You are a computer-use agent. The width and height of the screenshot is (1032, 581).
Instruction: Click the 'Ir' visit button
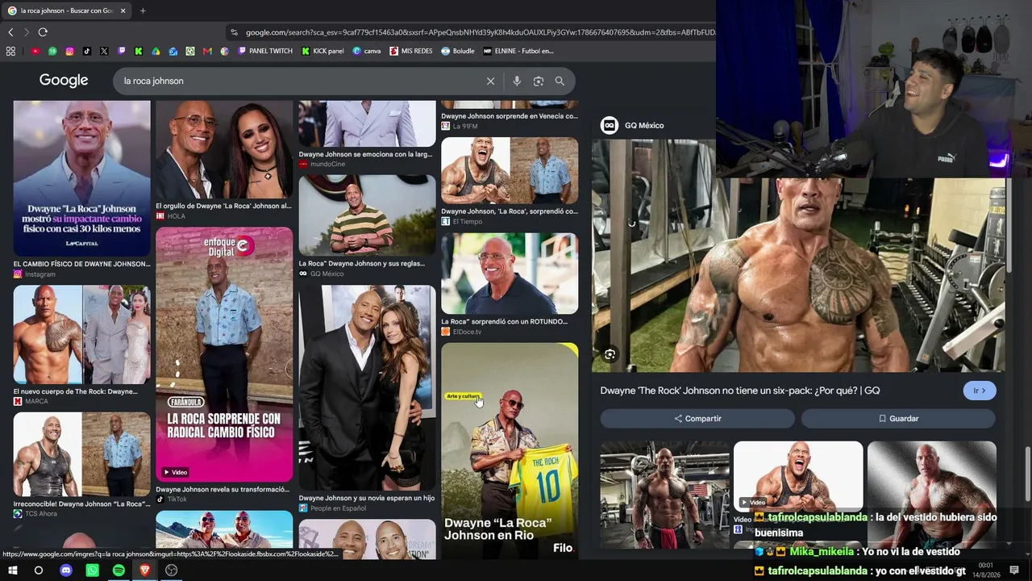tap(980, 391)
